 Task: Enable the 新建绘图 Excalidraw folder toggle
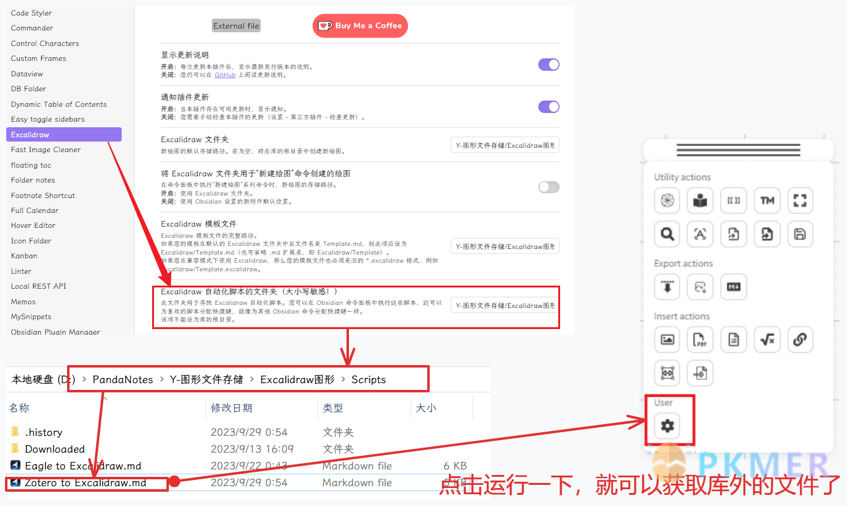[549, 187]
